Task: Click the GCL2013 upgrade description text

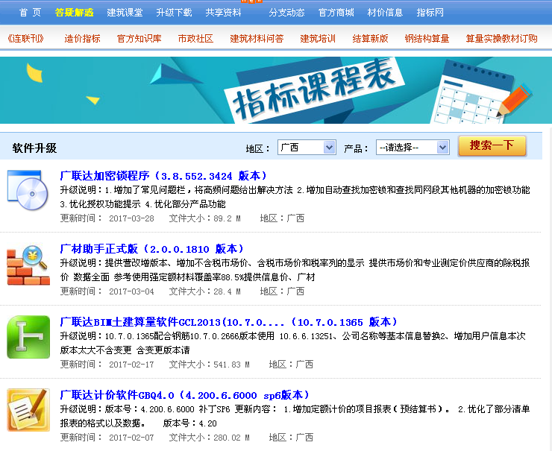Action: coord(293,343)
